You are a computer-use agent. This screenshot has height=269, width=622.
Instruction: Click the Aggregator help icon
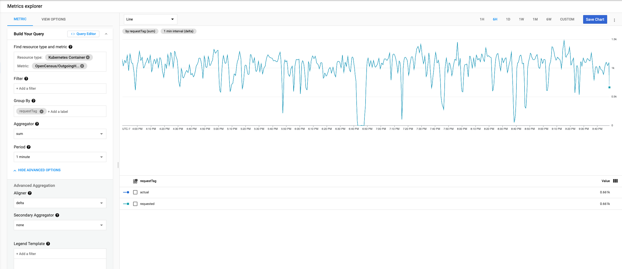click(37, 124)
